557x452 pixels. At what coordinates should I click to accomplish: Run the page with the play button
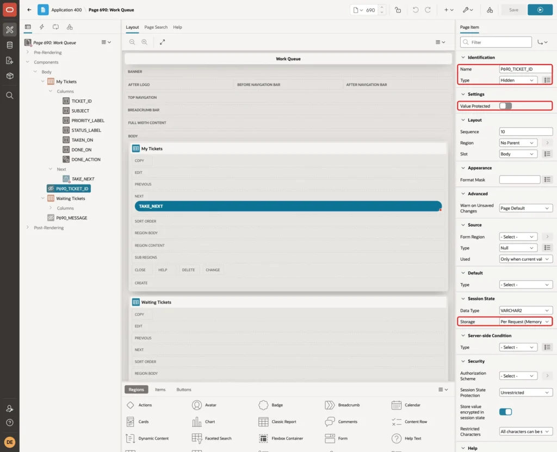pyautogui.click(x=540, y=10)
